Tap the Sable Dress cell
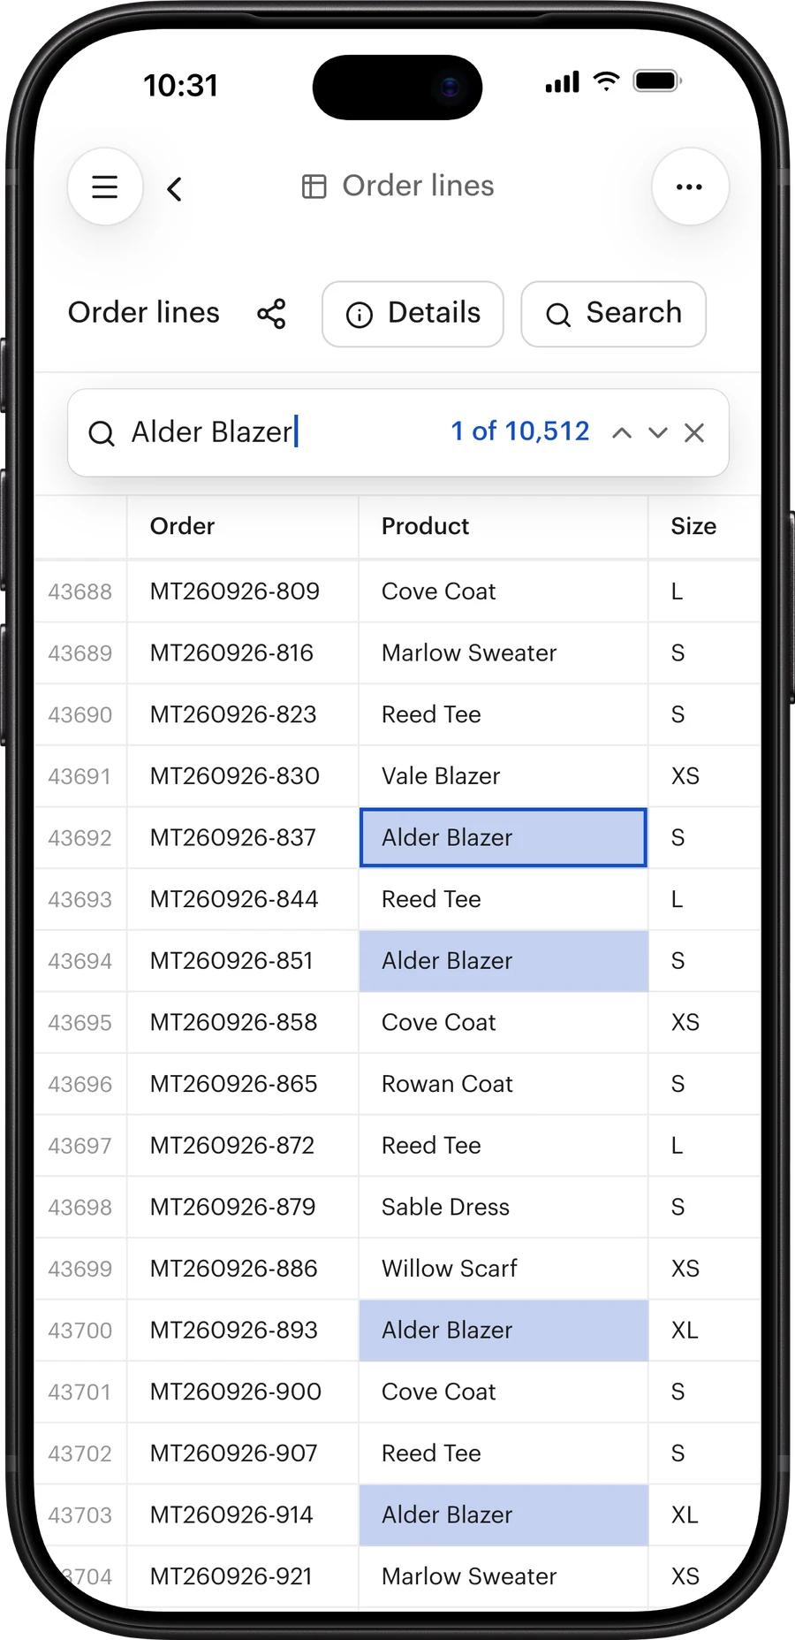Image resolution: width=795 pixels, height=1640 pixels. click(x=503, y=1207)
